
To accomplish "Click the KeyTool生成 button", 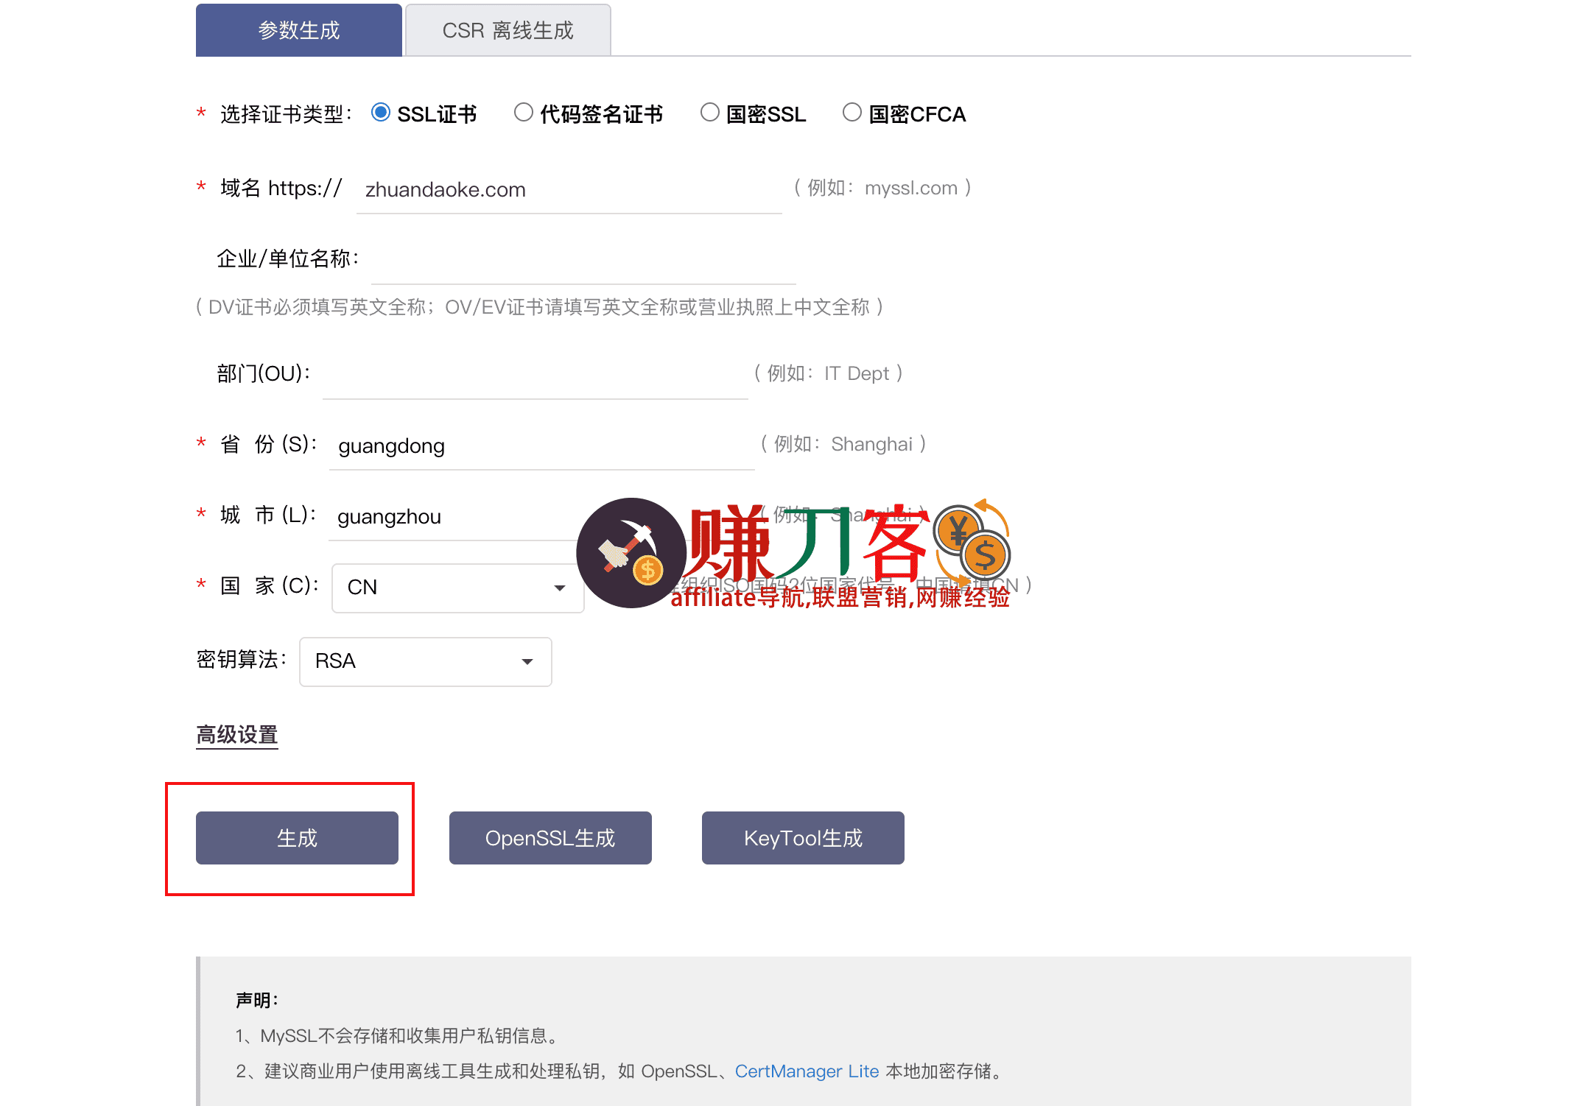I will [803, 837].
